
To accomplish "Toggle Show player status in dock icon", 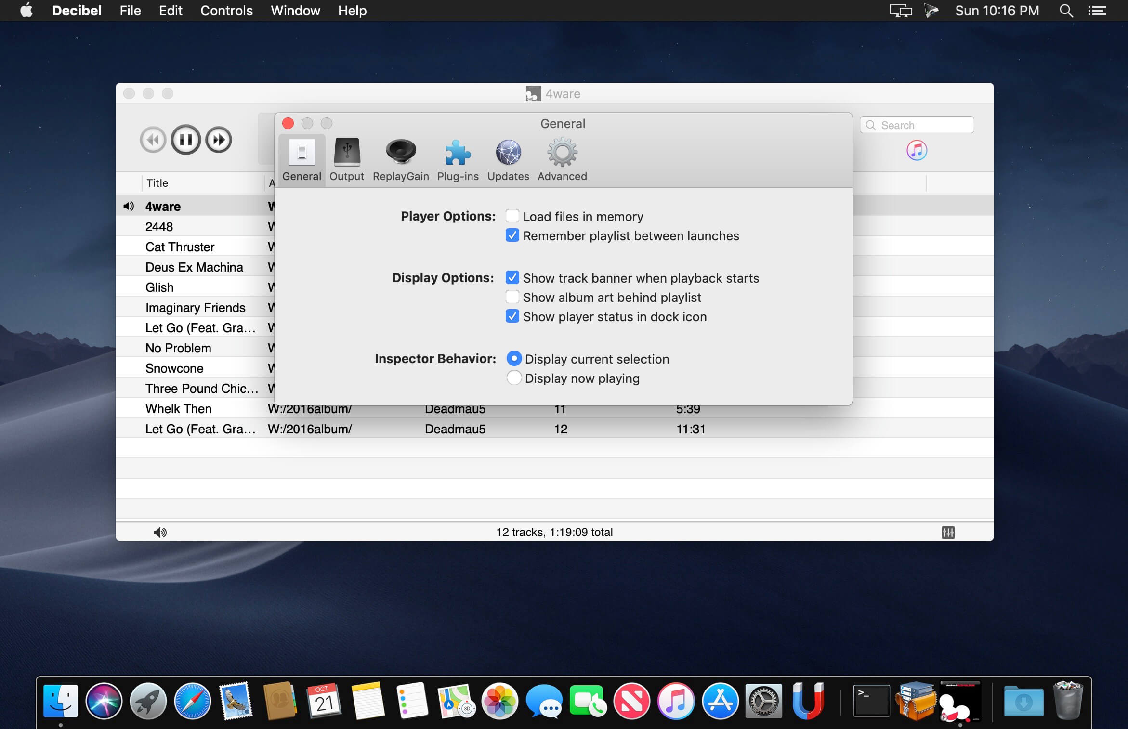I will click(512, 316).
